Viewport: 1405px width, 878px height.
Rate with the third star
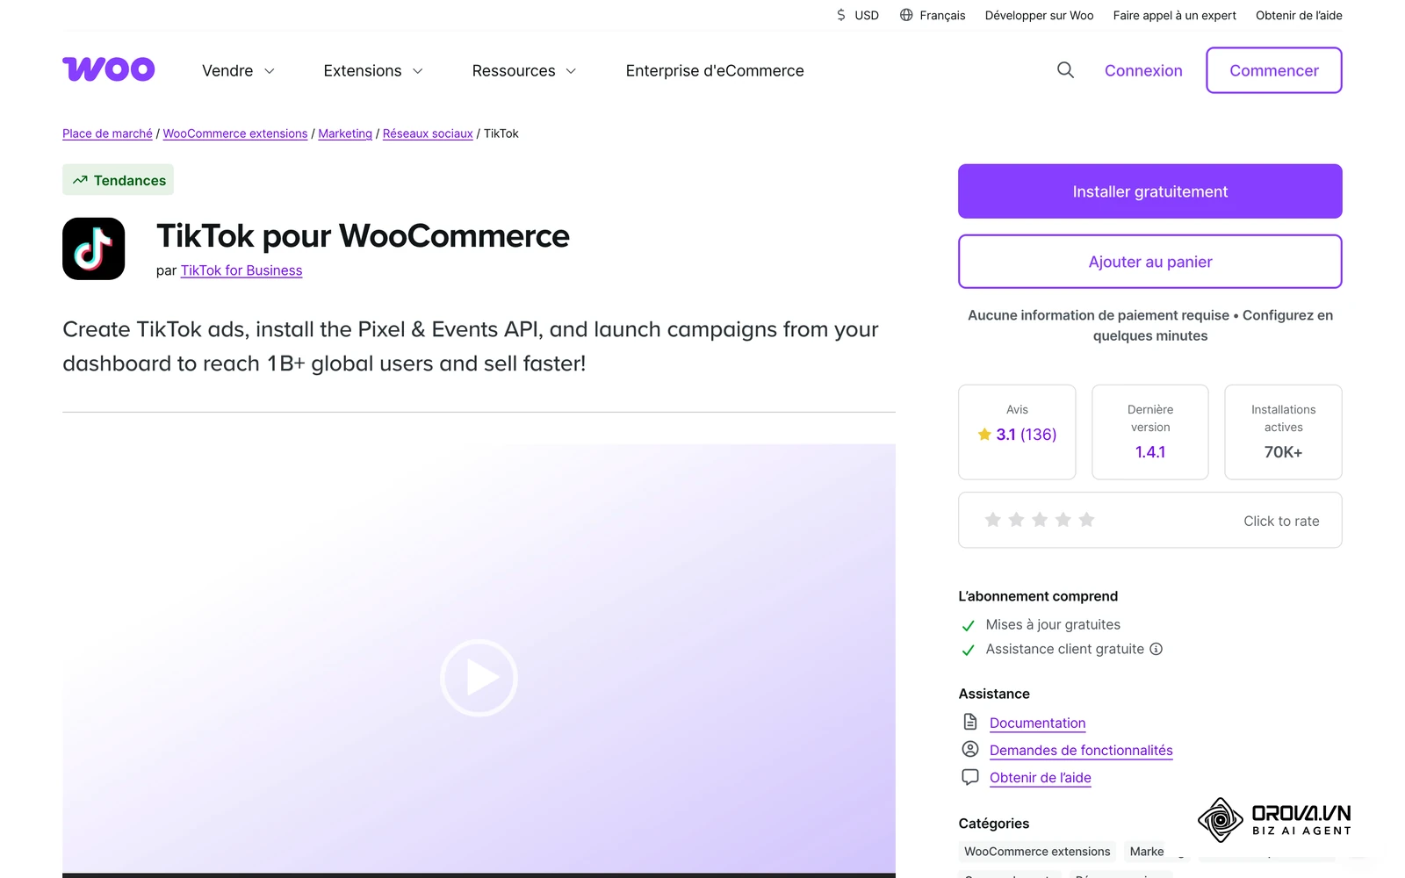pyautogui.click(x=1040, y=520)
